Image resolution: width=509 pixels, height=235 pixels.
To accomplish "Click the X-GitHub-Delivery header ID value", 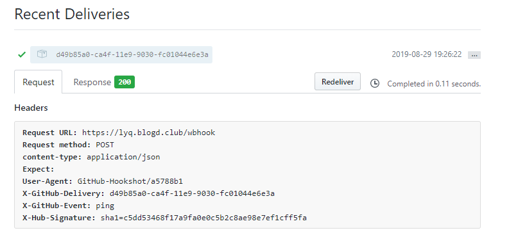I will pos(192,193).
